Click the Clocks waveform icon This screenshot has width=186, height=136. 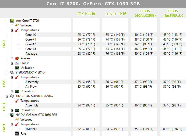point(17,63)
